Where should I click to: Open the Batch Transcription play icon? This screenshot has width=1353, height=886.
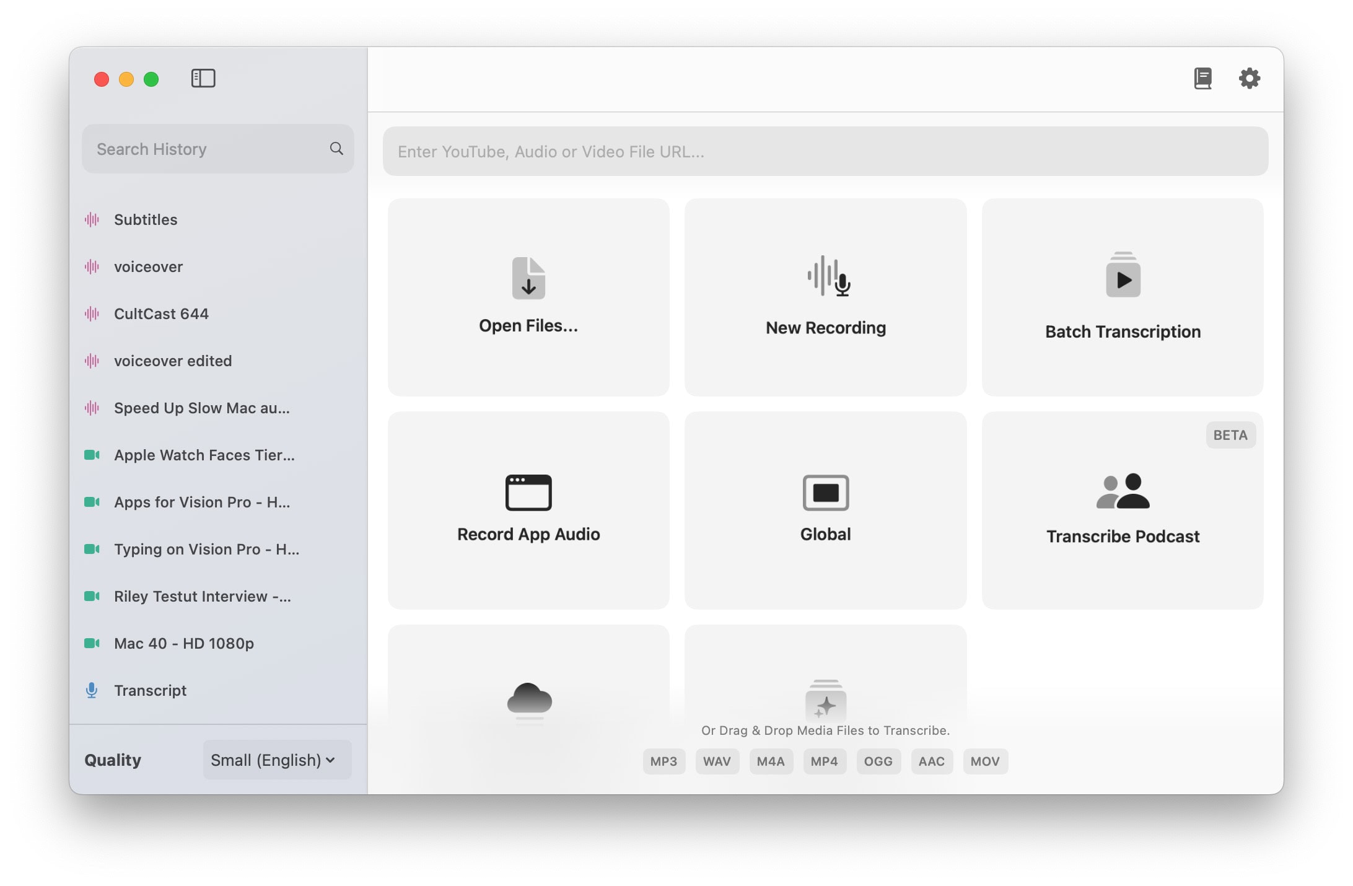point(1123,276)
